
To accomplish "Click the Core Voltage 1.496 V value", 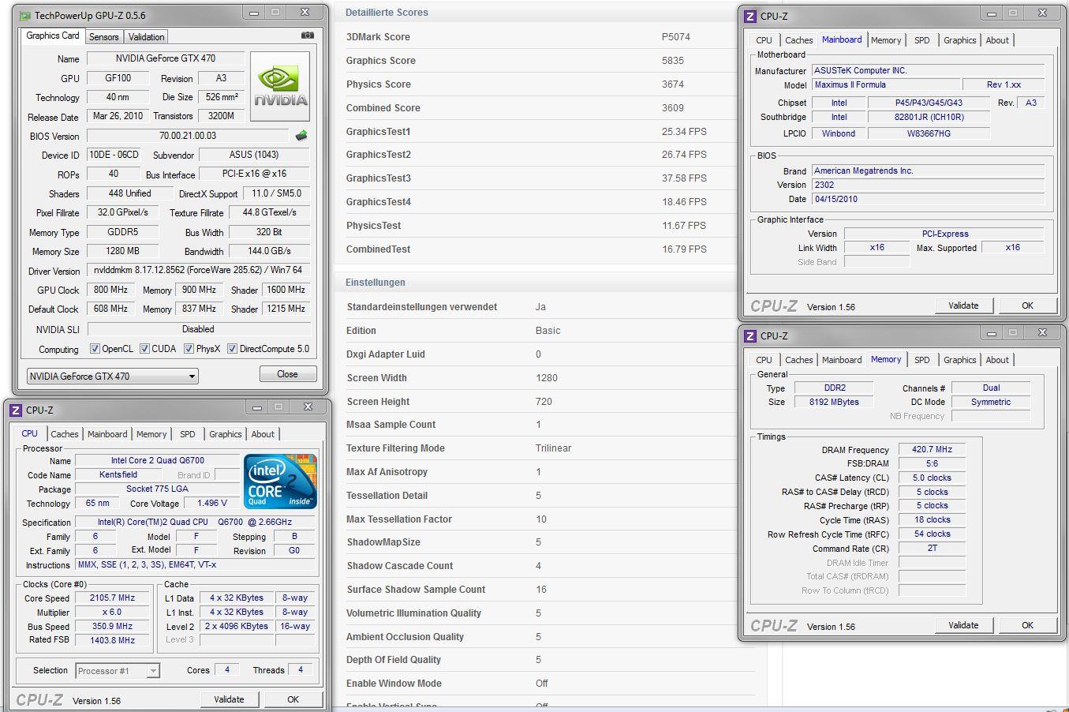I will click(212, 503).
